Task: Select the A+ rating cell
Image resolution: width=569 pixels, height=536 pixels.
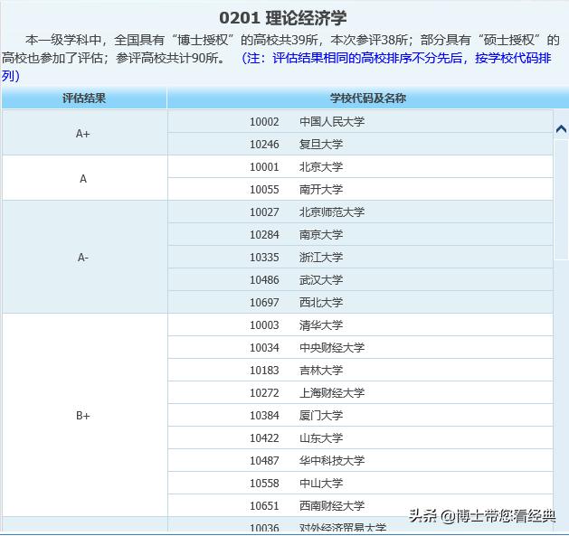Action: [x=84, y=133]
